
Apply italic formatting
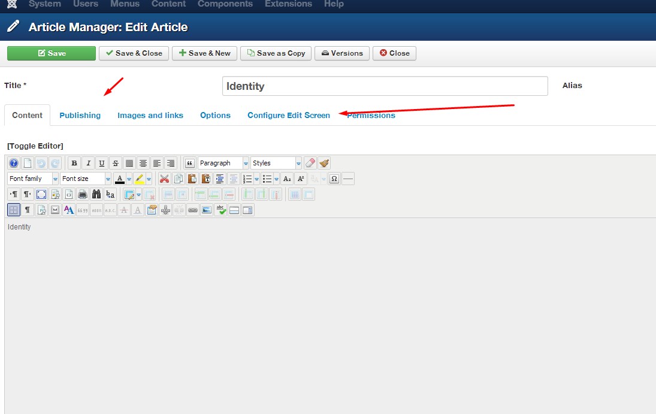88,163
